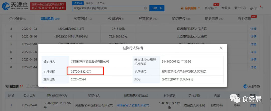This screenshot has width=271, height=111.
Task: Click the TianYanCha logo
Action: pos(15,6)
